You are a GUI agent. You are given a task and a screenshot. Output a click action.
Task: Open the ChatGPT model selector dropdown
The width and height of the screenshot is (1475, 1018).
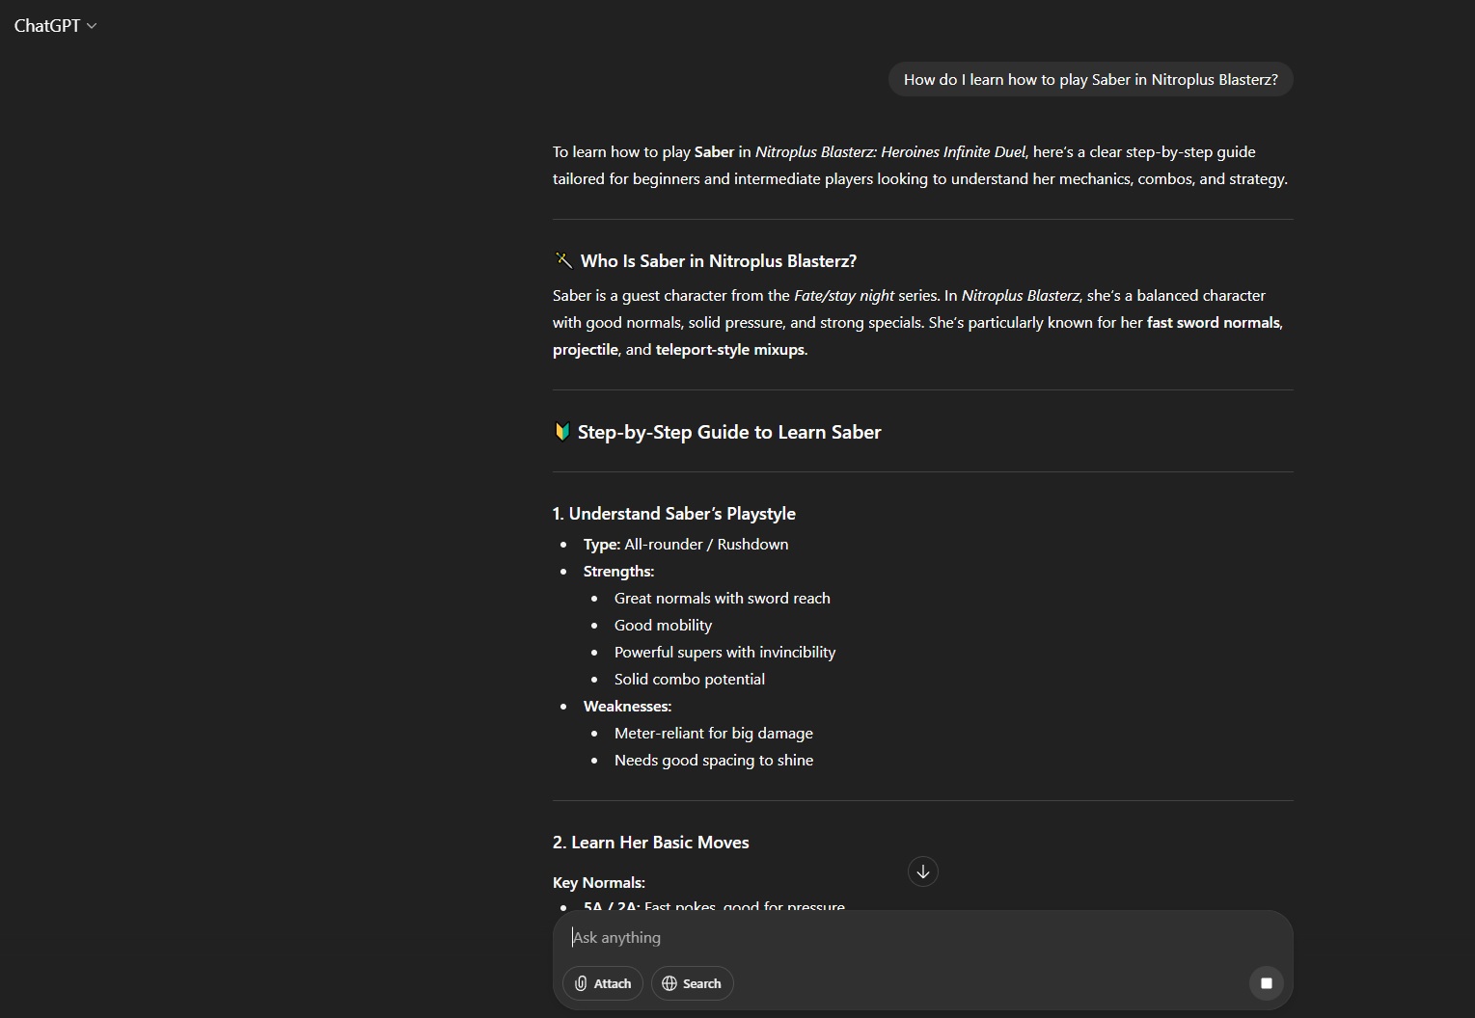pos(55,26)
